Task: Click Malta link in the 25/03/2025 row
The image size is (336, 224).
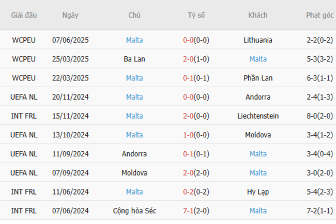Action: (258, 59)
